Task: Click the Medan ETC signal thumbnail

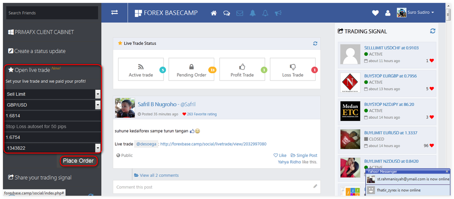Action: click(350, 111)
